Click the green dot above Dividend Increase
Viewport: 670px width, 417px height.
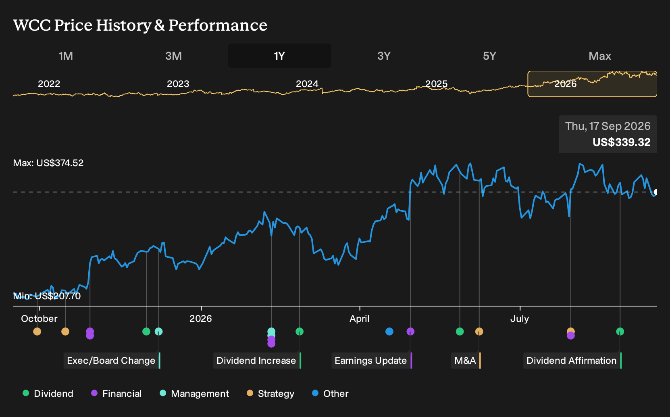pos(300,332)
